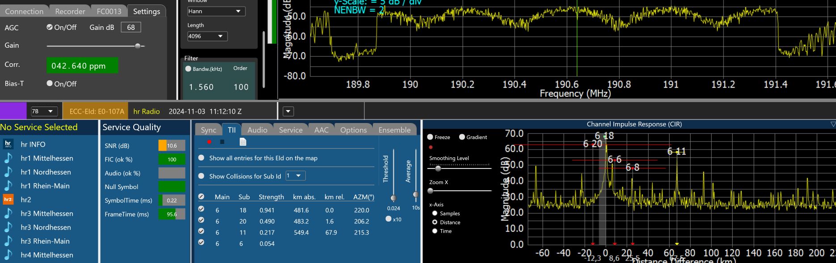Expand the Length 4096 dropdown
This screenshot has width=836, height=263.
207,36
